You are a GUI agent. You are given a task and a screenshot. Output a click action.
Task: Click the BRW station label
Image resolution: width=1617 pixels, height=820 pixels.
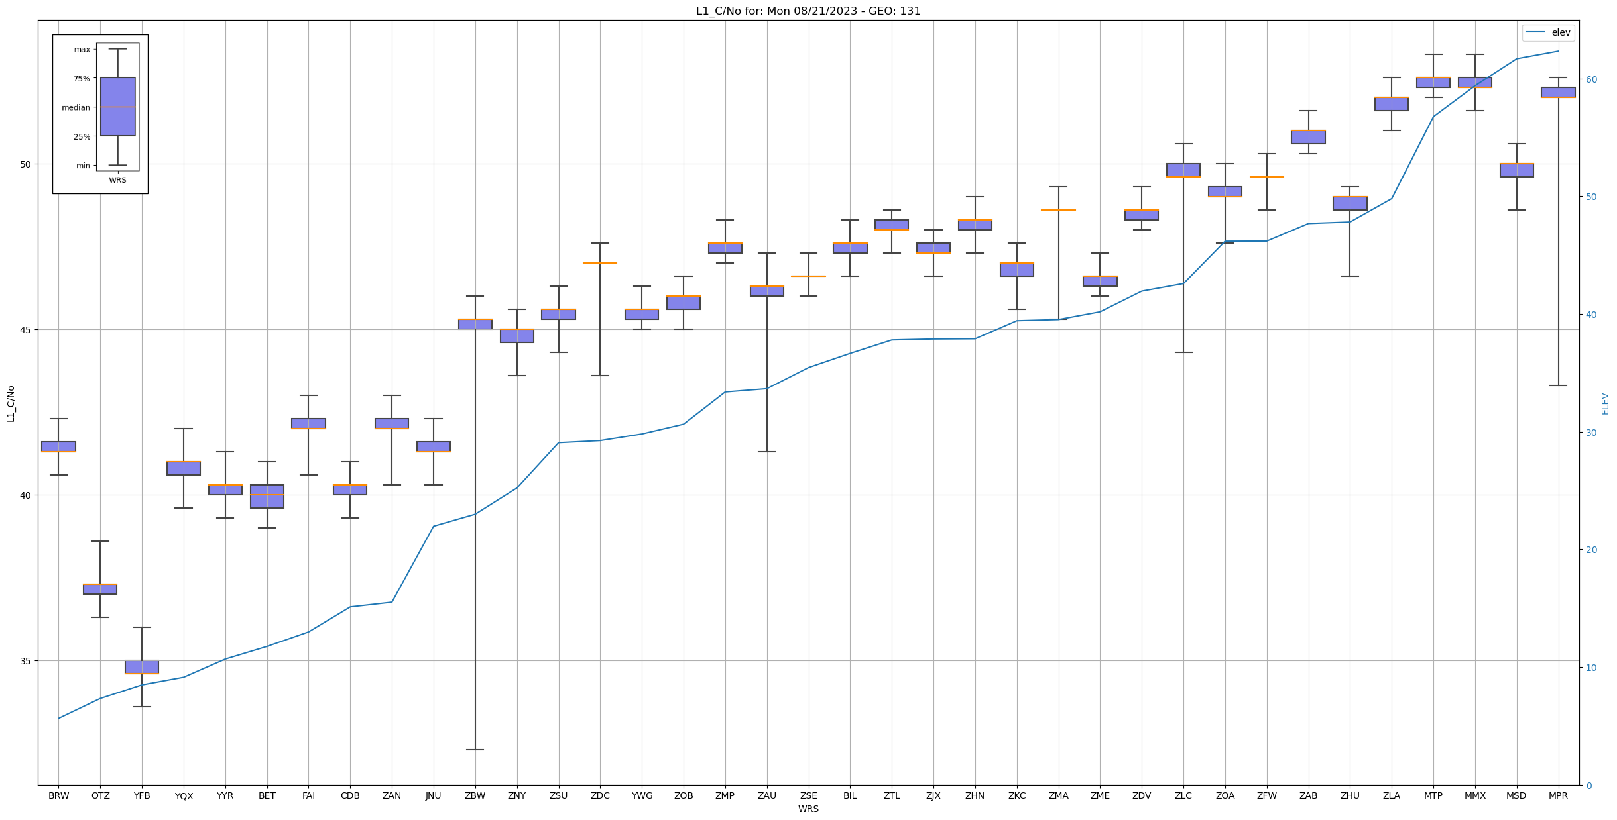tap(58, 796)
